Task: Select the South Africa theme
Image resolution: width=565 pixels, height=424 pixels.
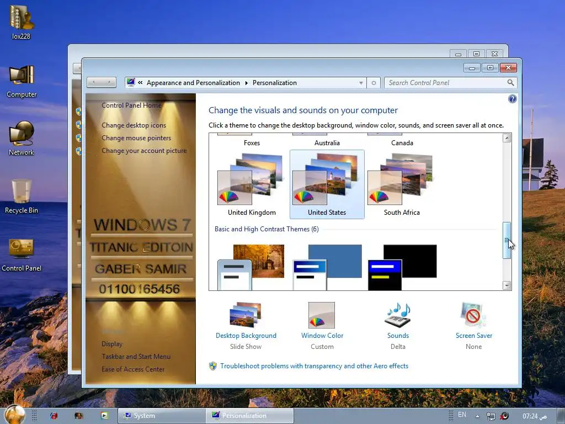Action: (x=402, y=184)
